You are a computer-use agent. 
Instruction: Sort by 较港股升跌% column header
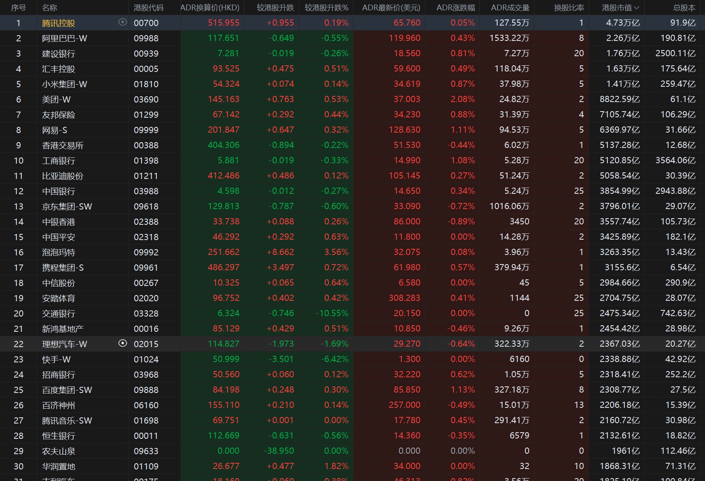click(x=326, y=8)
